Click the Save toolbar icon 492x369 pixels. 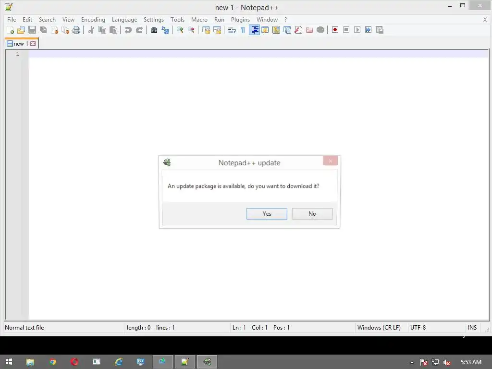32,30
